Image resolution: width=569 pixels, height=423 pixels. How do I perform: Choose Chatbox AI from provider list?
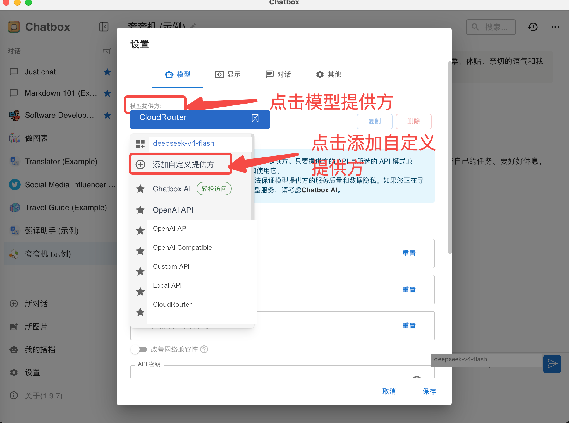(x=191, y=189)
